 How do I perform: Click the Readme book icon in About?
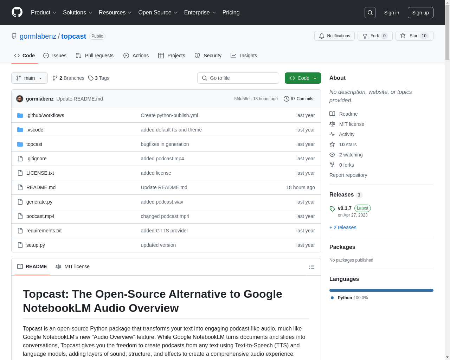pos(332,114)
